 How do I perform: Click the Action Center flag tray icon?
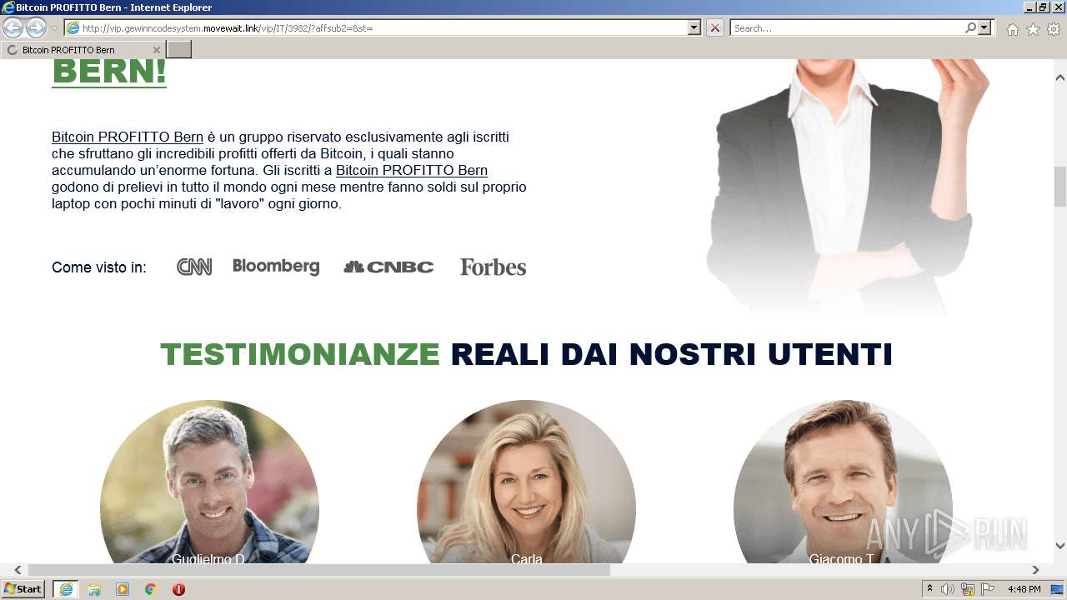point(987,589)
